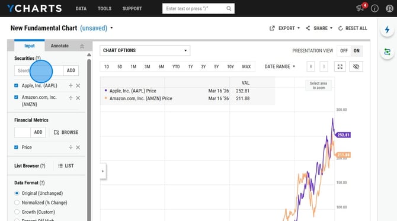Open the announcements megaphone notifications
The image size is (397, 221).
pos(360,8)
